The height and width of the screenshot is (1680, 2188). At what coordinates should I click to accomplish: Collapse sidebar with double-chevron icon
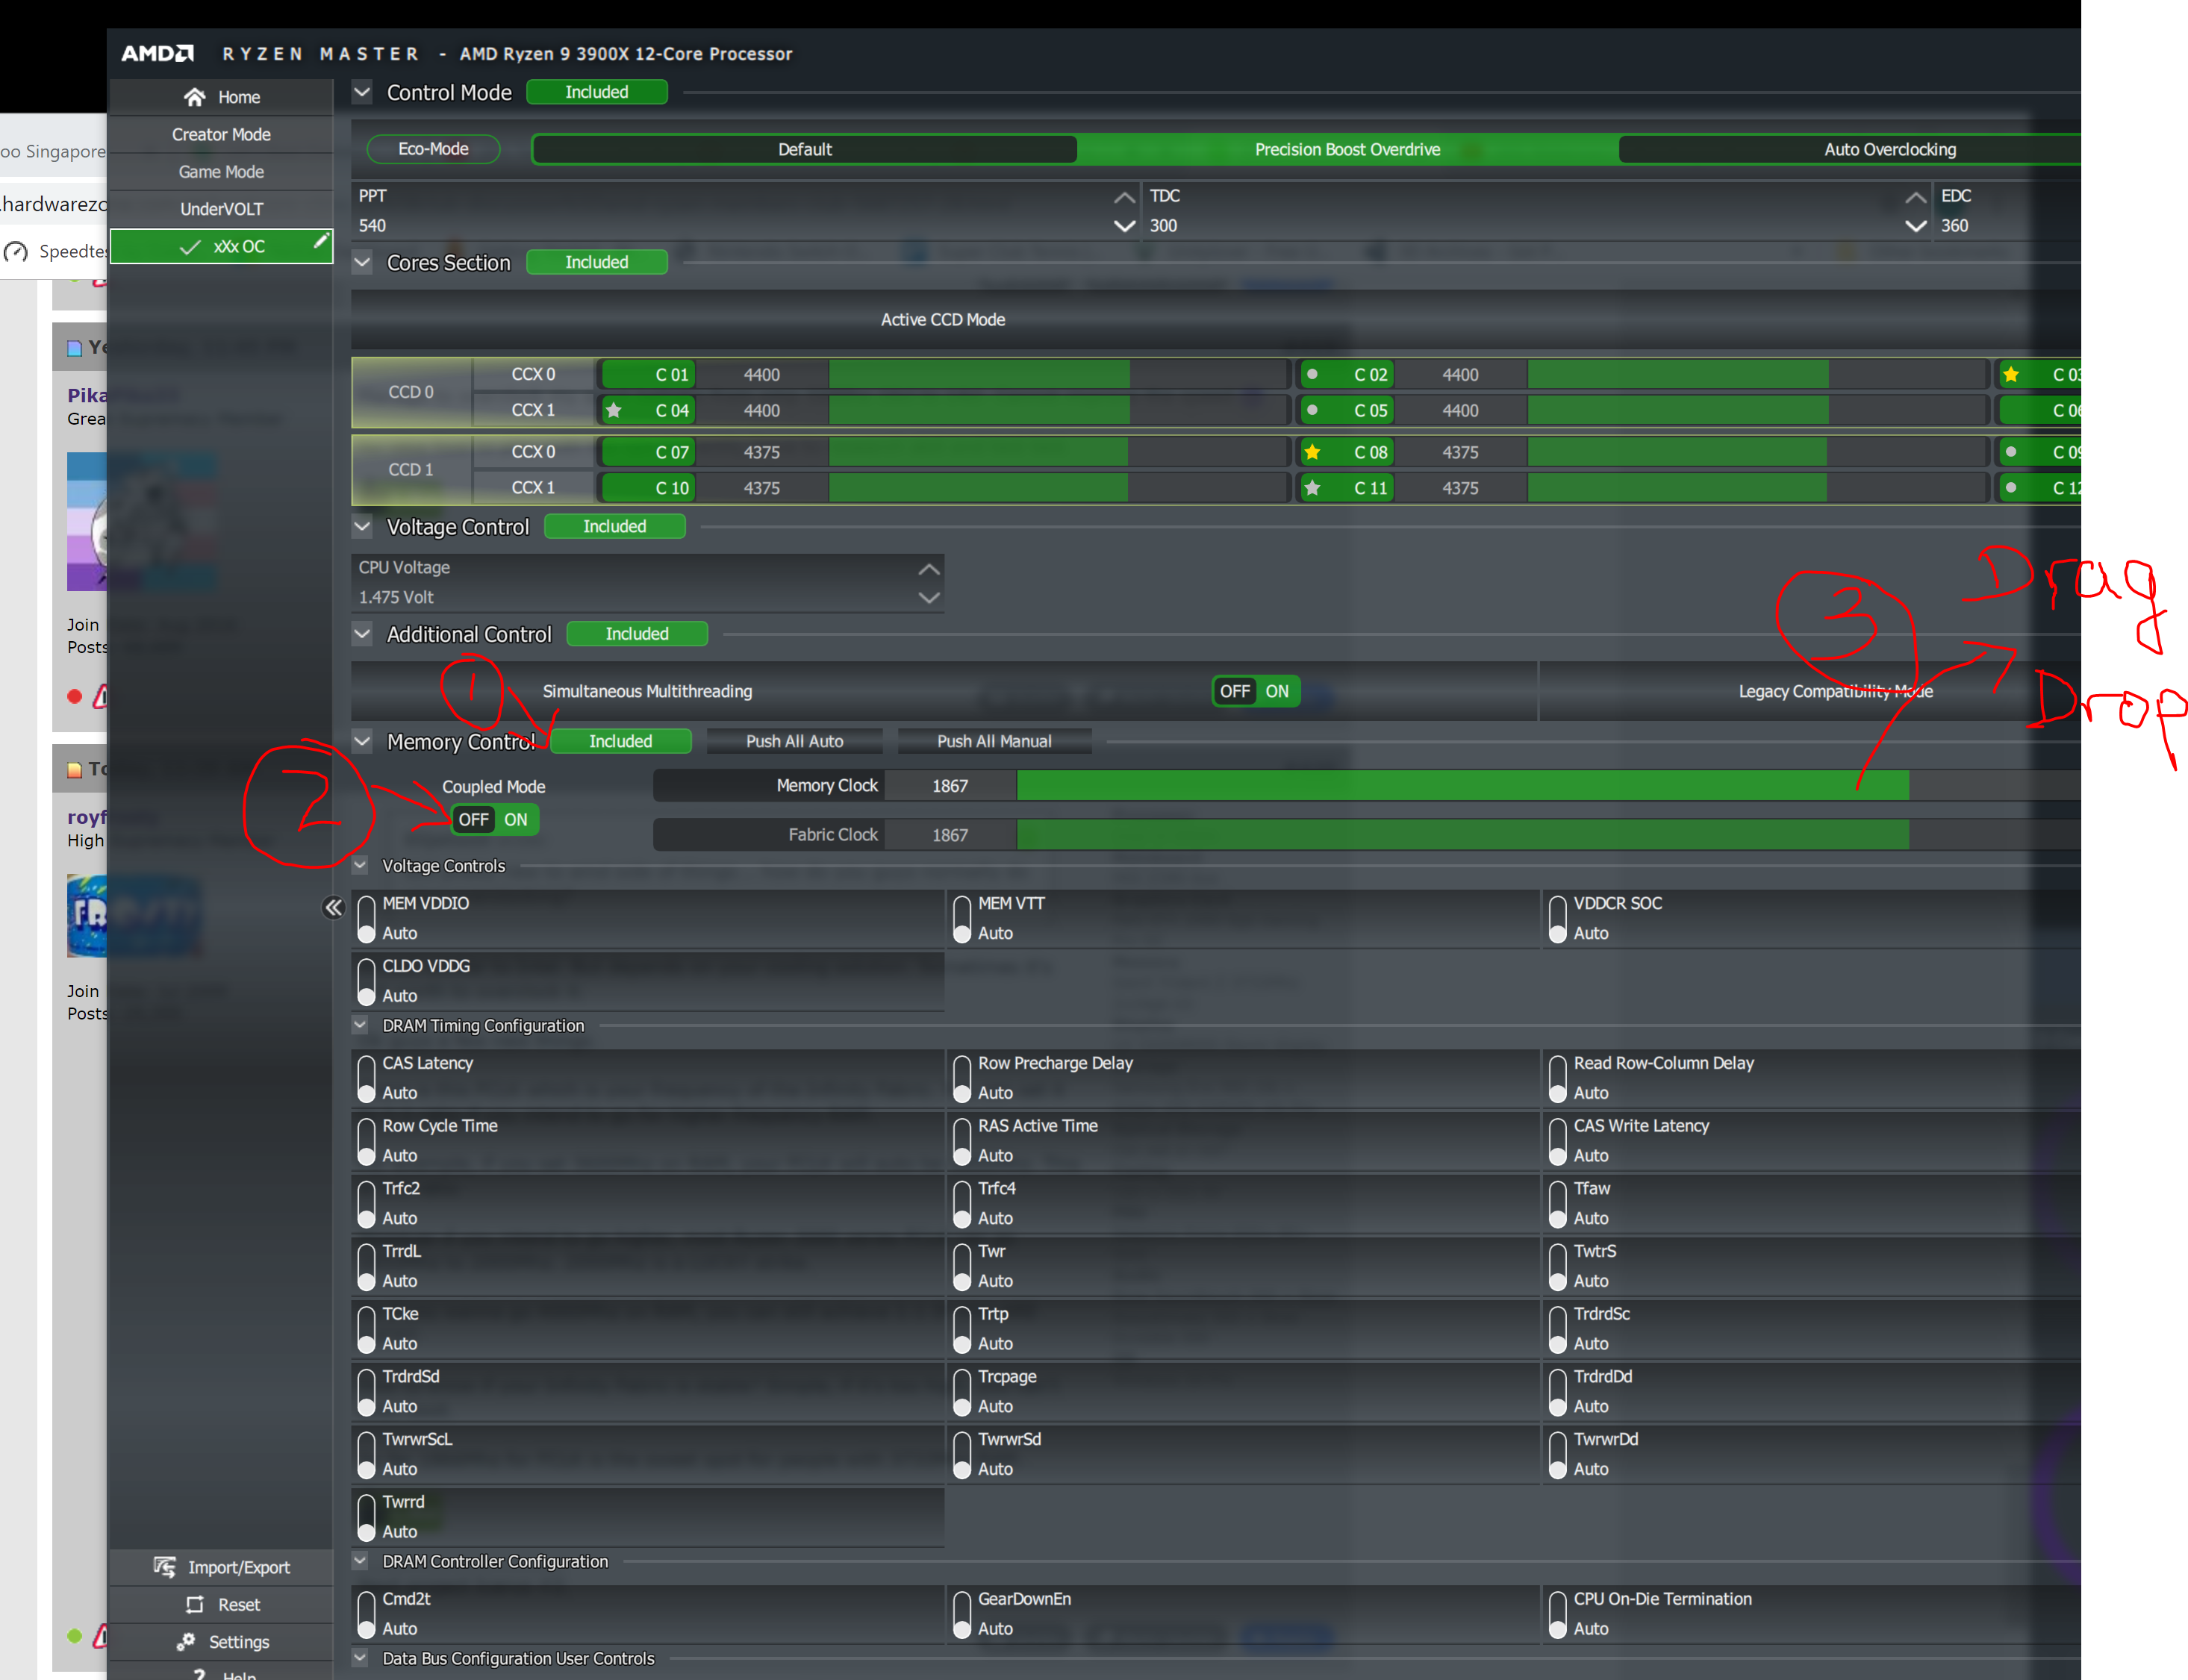coord(333,908)
